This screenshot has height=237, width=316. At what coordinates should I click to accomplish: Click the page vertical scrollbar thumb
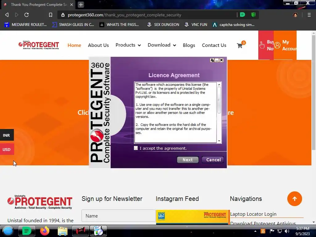pyautogui.click(x=314, y=93)
